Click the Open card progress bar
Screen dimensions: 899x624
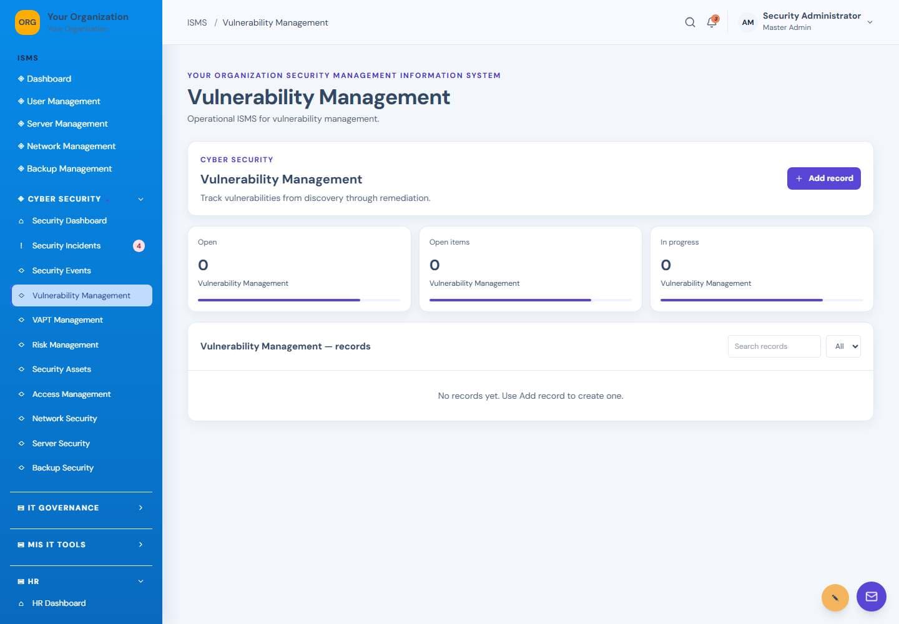[x=299, y=300]
